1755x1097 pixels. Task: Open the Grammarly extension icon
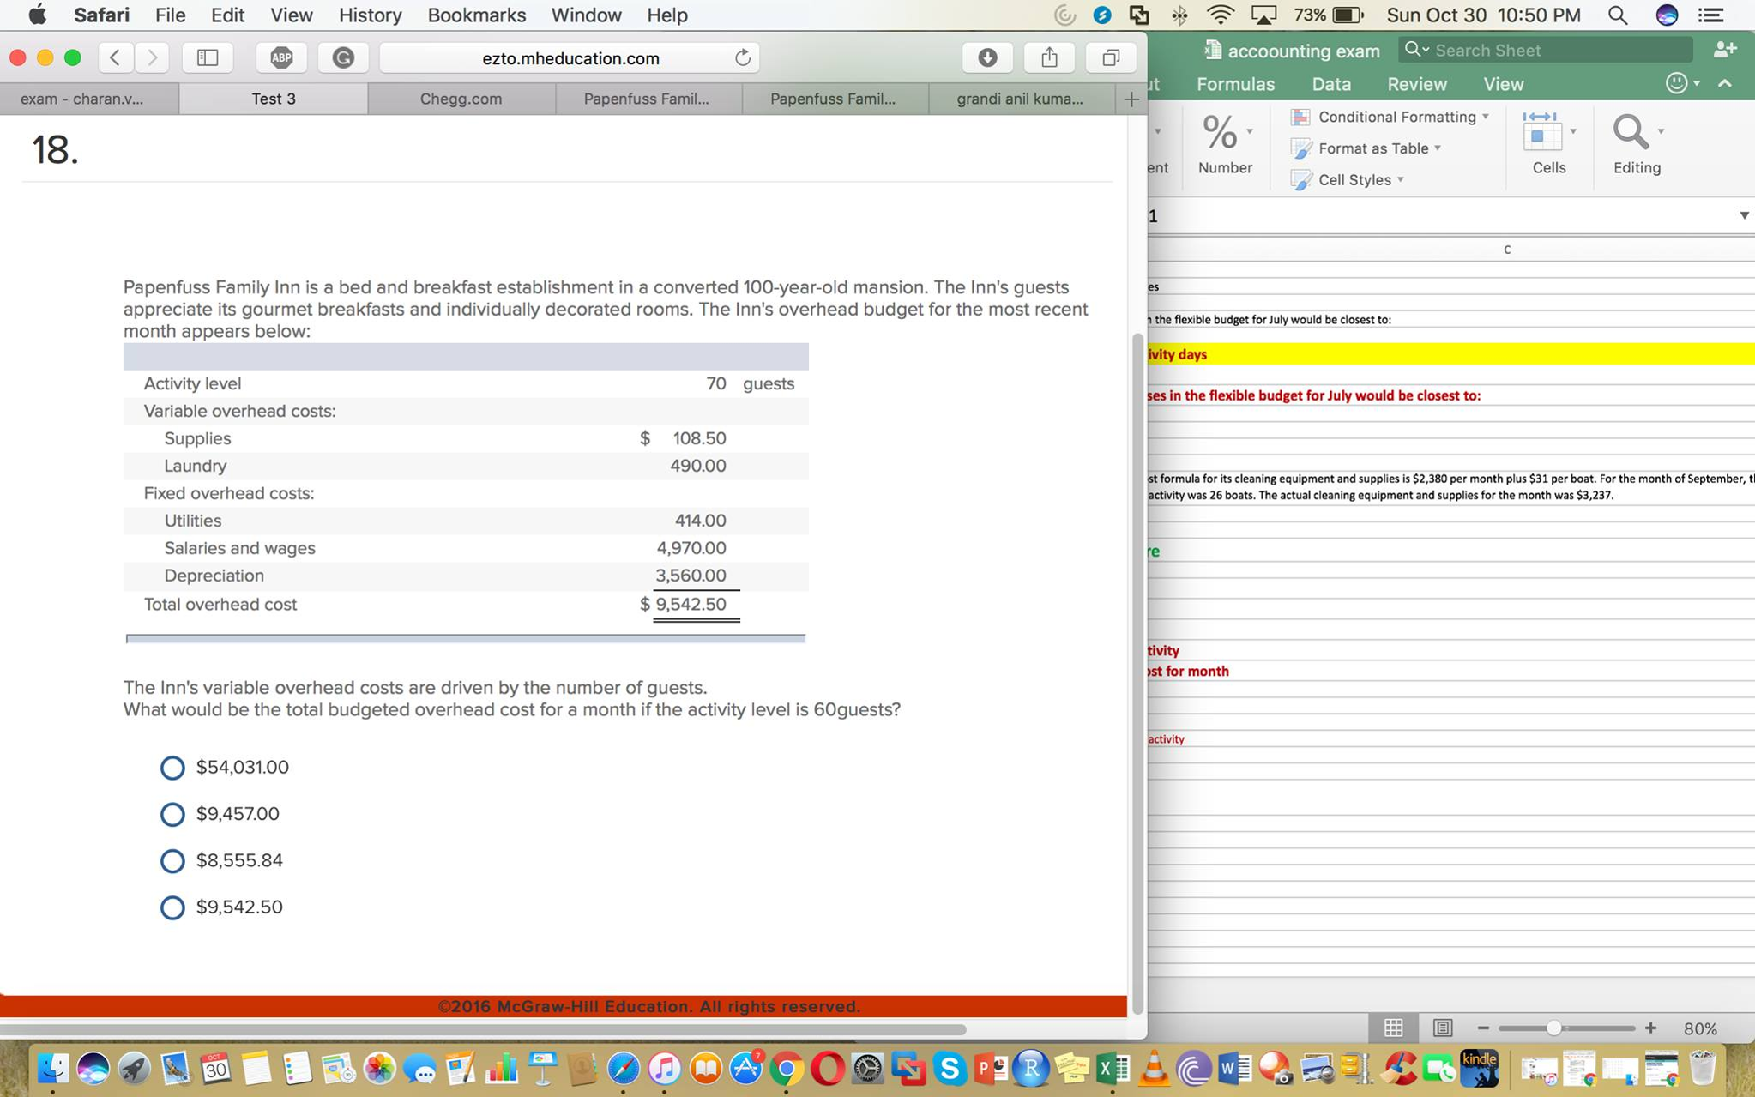point(343,57)
